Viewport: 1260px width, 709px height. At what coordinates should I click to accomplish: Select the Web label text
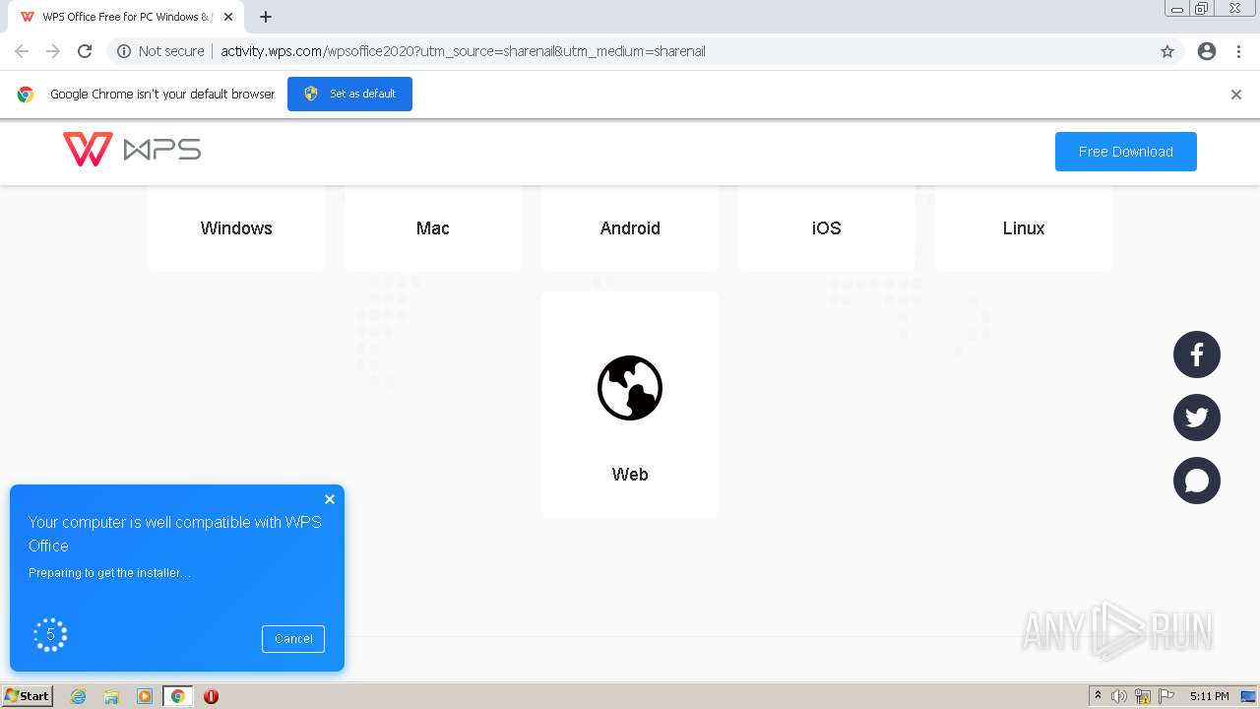630,475
